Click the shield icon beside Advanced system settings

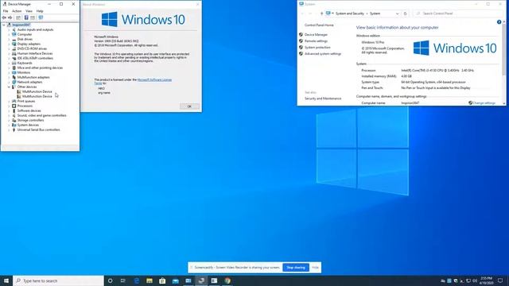301,54
